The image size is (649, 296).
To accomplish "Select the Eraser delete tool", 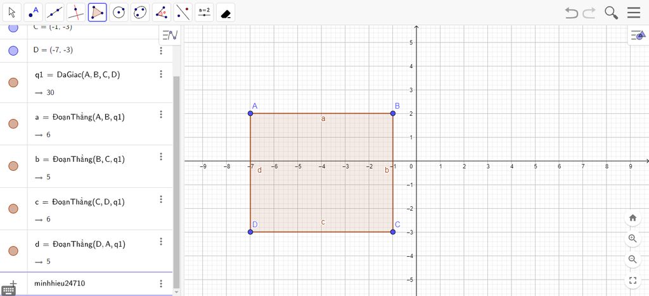I will coord(226,13).
